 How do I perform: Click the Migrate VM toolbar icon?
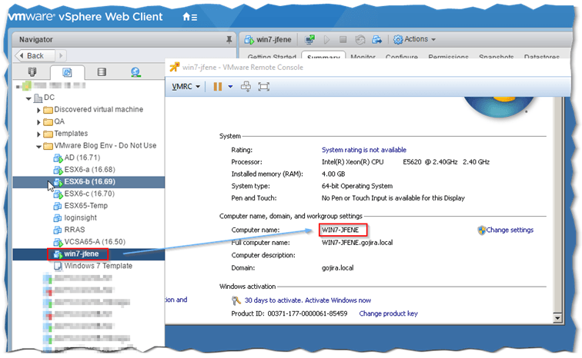click(376, 40)
